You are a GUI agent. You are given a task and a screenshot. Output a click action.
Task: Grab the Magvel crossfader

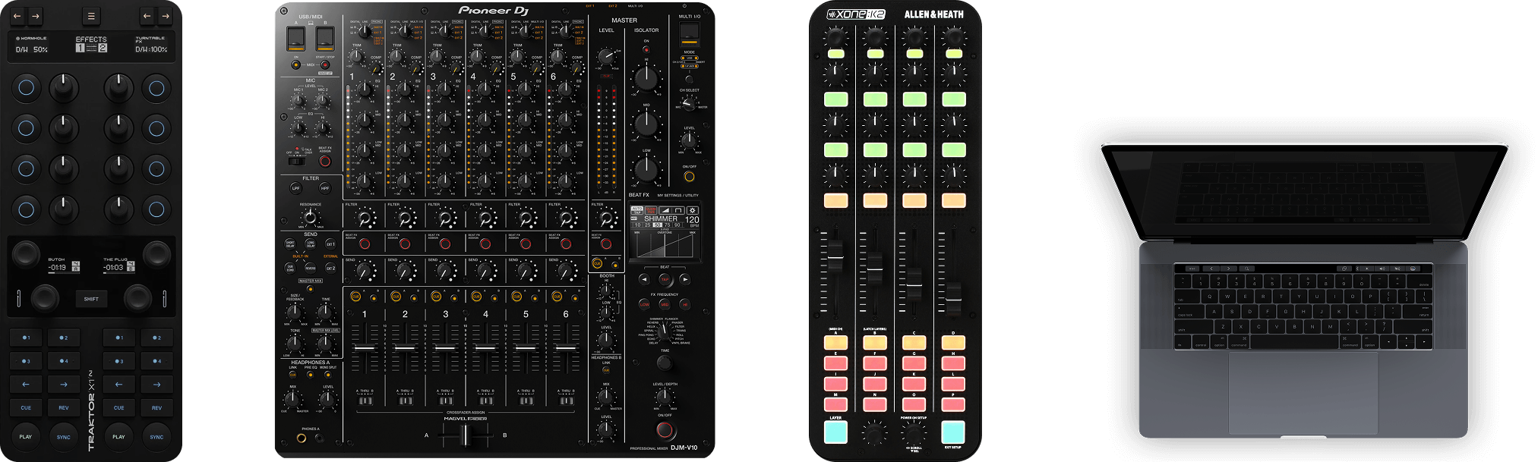(466, 435)
